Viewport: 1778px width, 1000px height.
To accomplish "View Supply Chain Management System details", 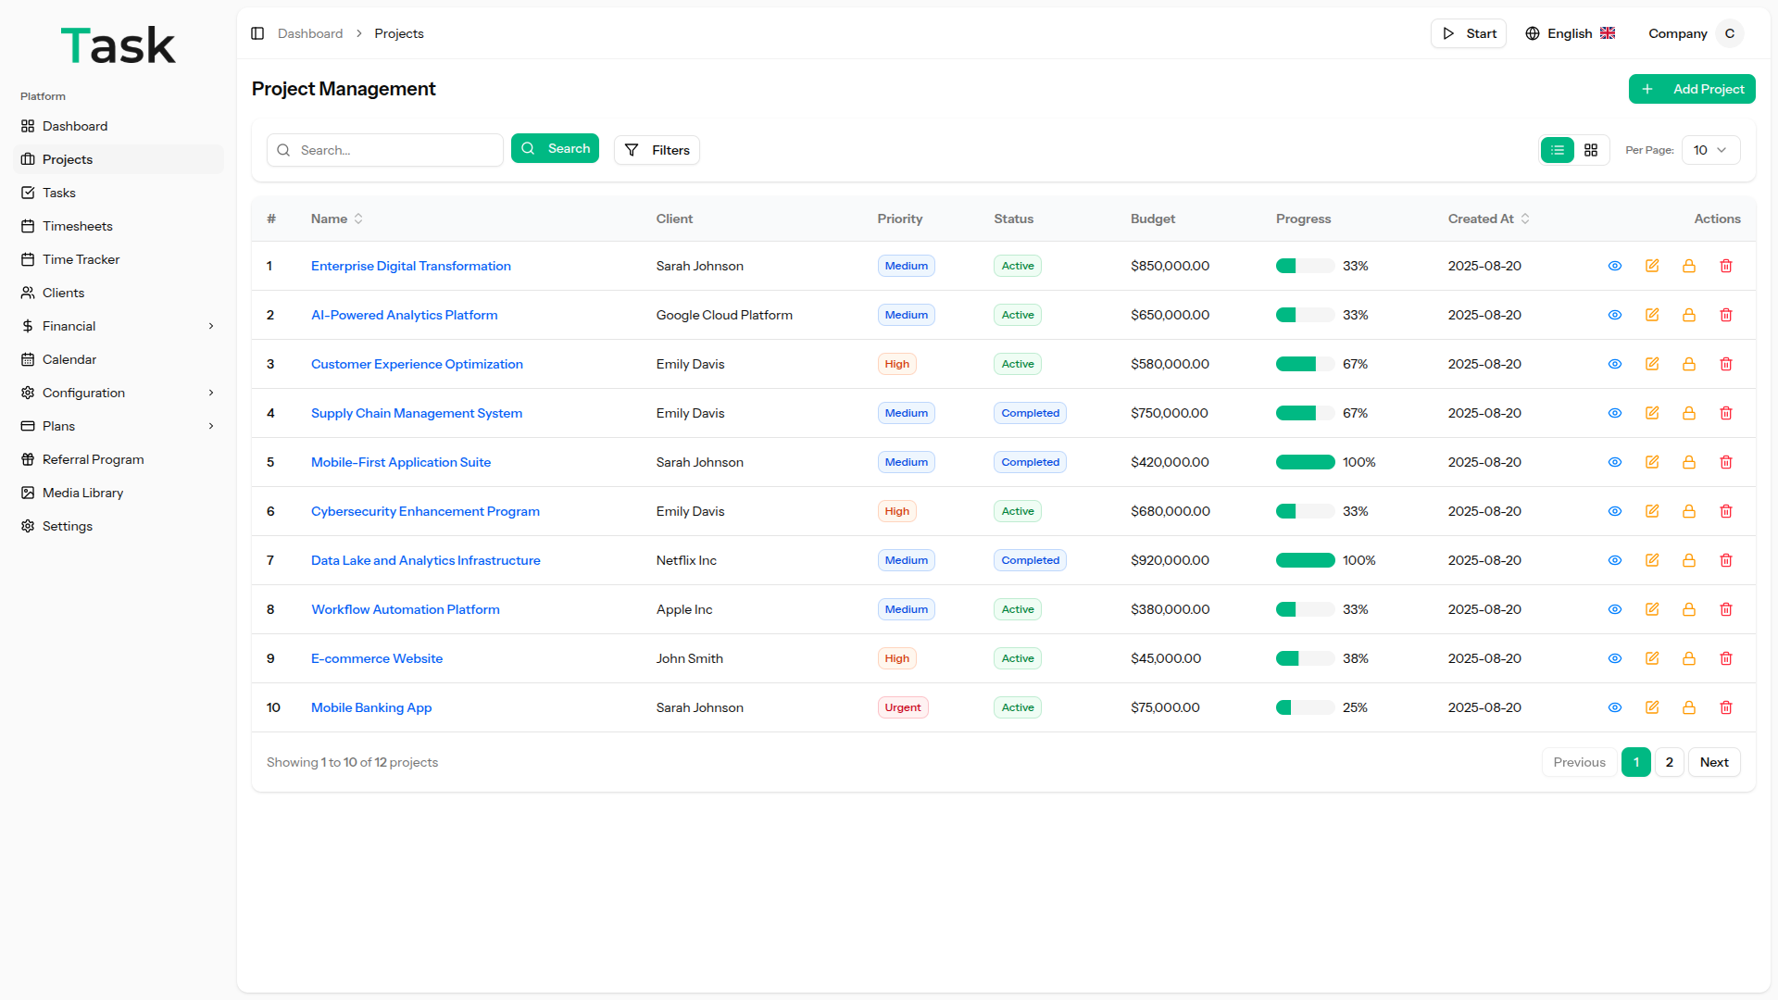I will coord(1614,413).
